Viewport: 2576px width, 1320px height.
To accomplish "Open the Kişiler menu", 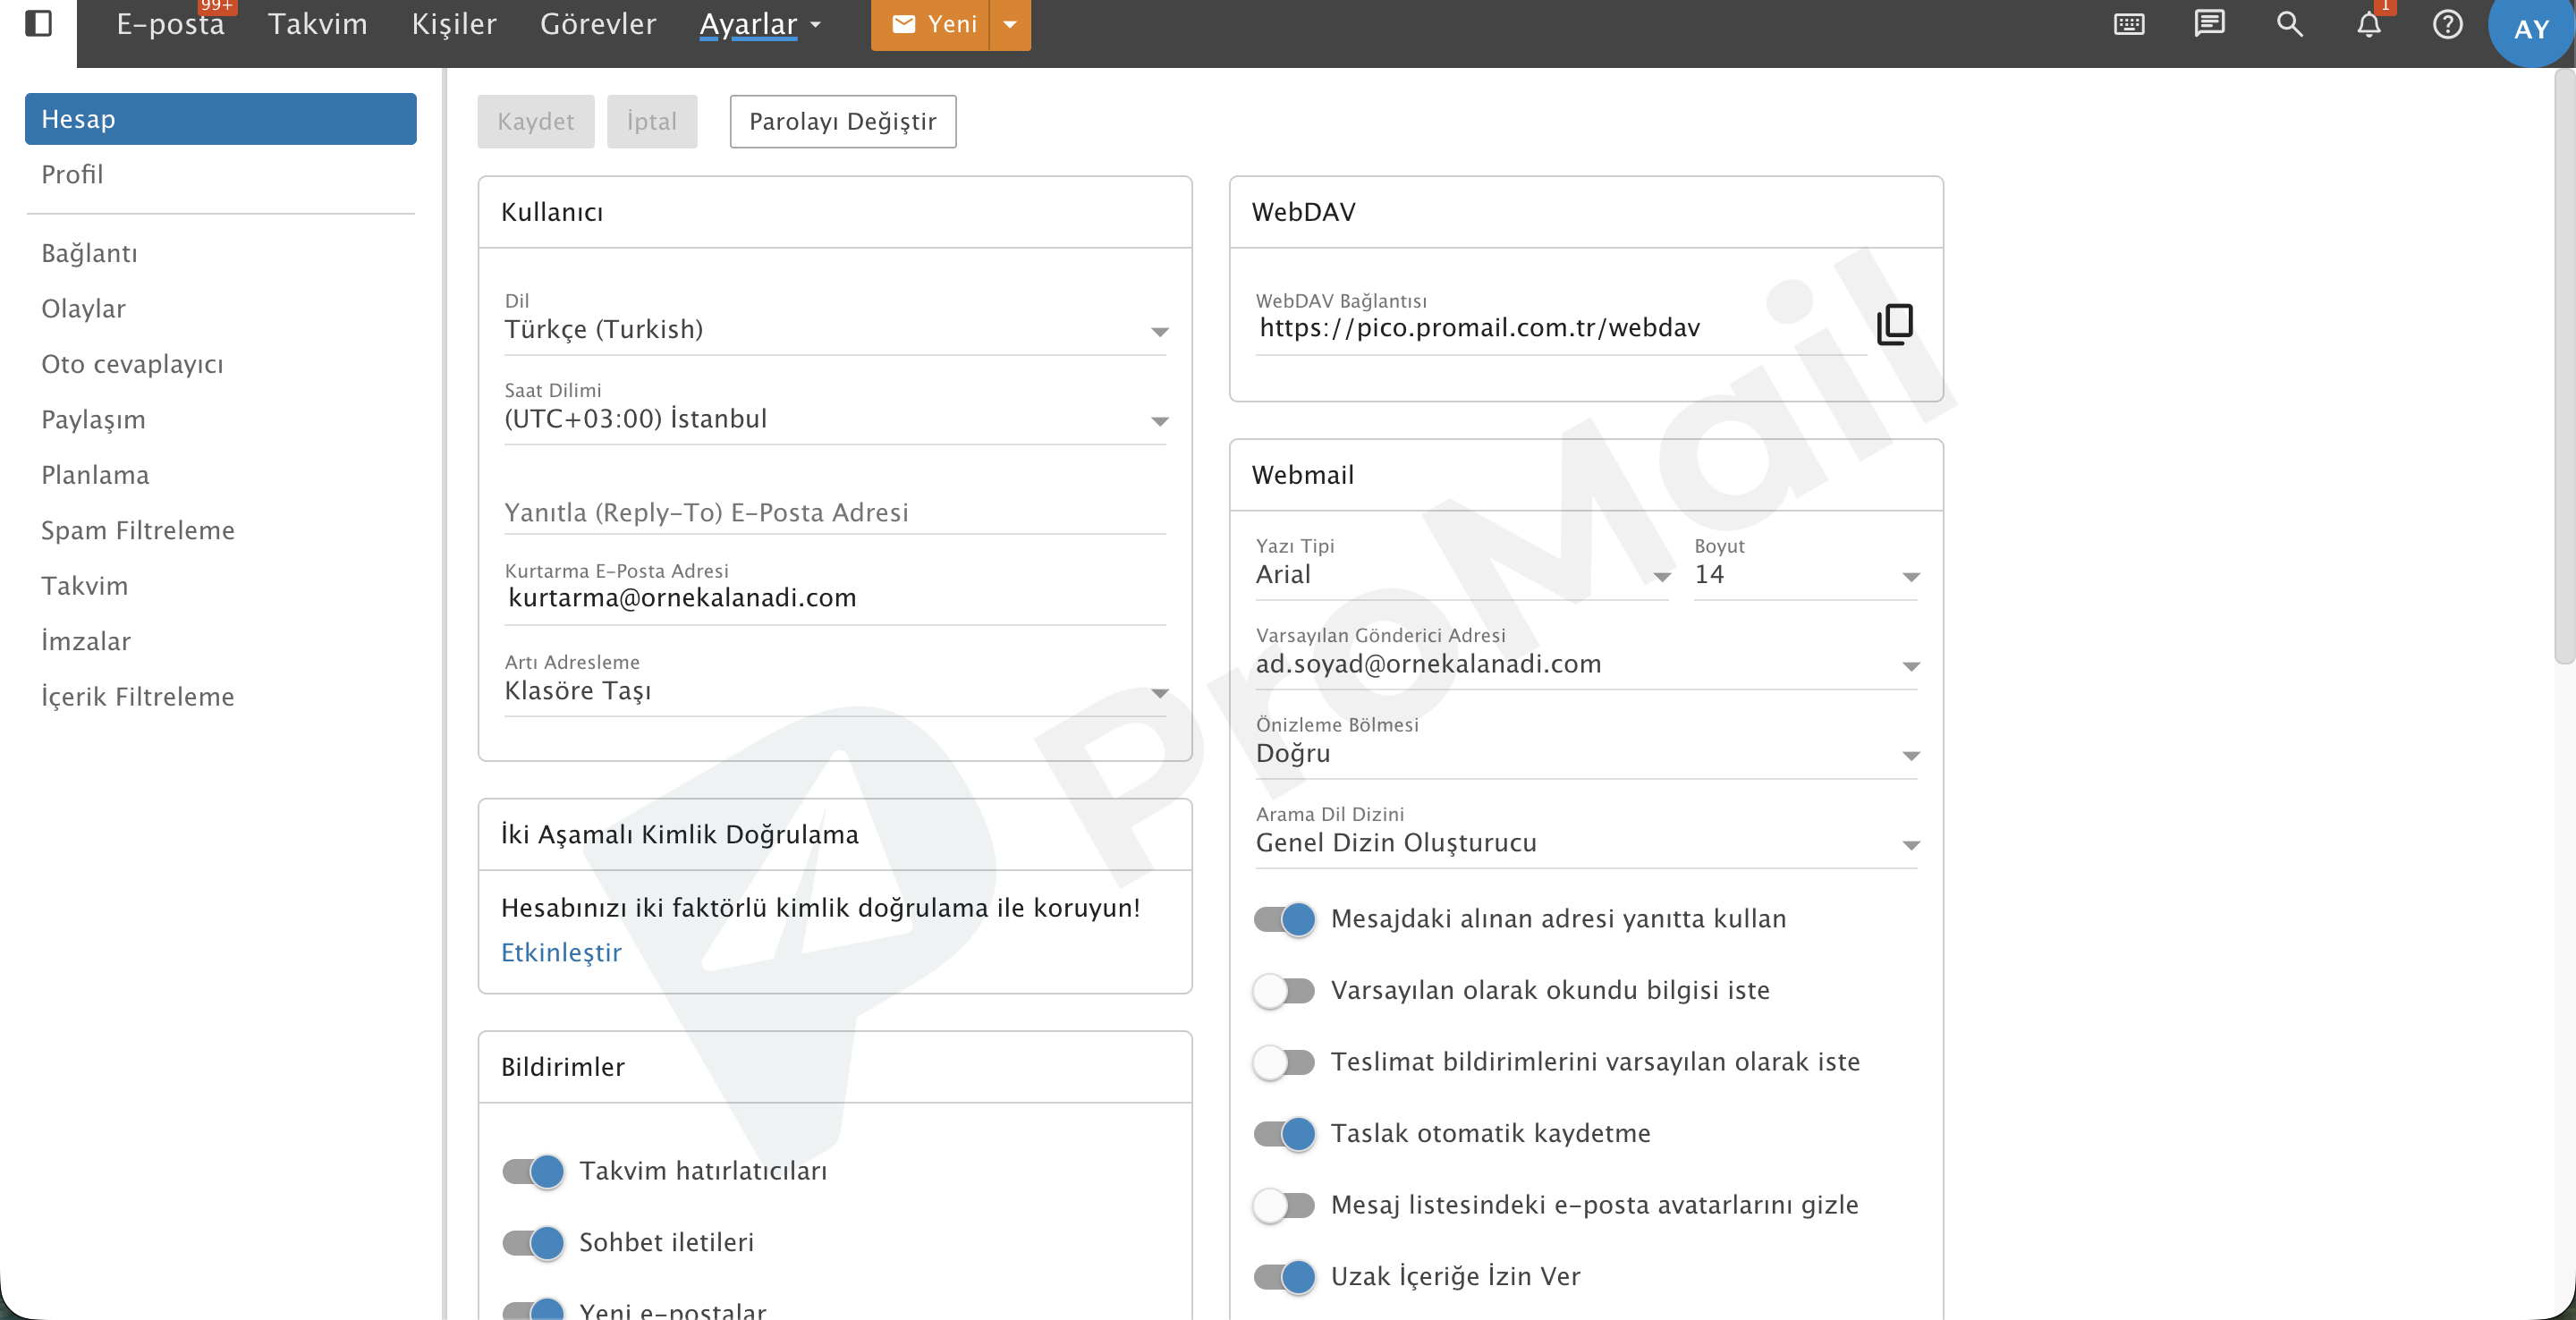I will pos(454,24).
